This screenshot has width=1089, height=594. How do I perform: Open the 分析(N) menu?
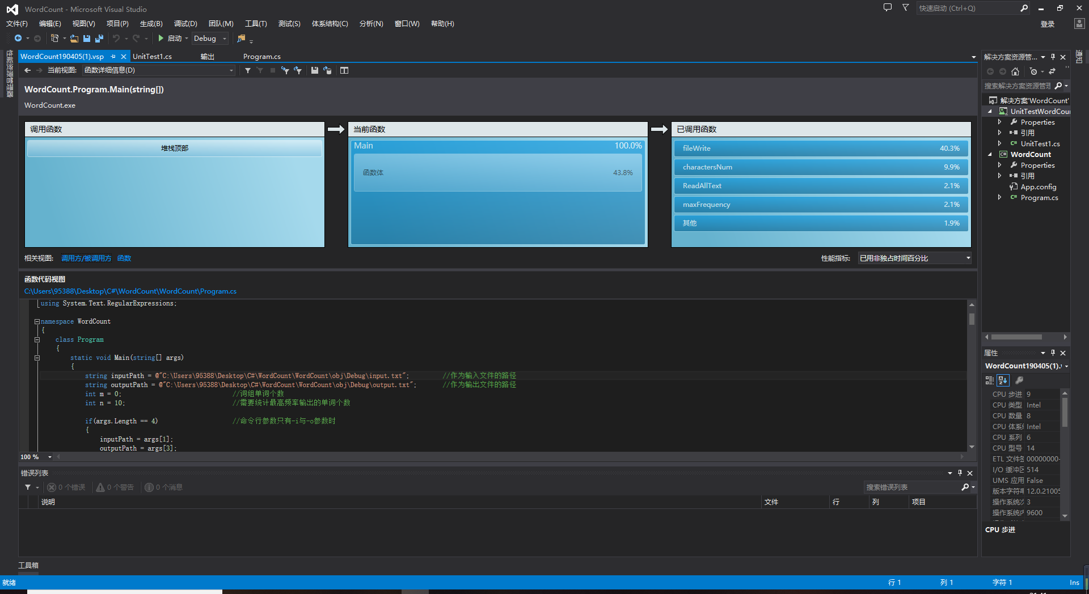tap(372, 23)
